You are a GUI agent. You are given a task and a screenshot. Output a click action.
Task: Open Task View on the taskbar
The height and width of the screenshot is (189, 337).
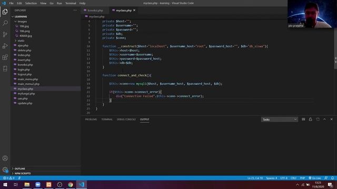click(16, 184)
